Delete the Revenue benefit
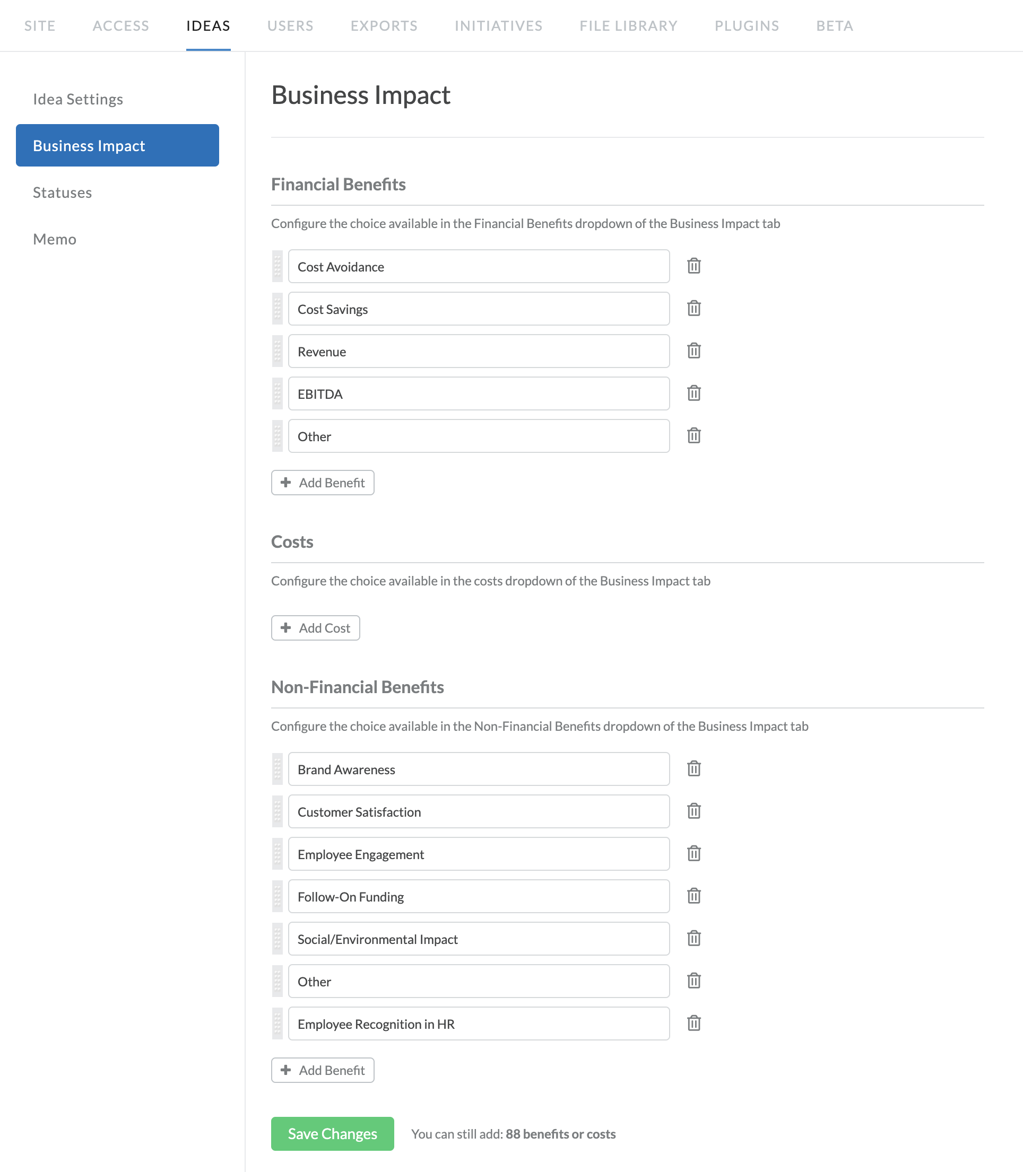 (x=693, y=351)
